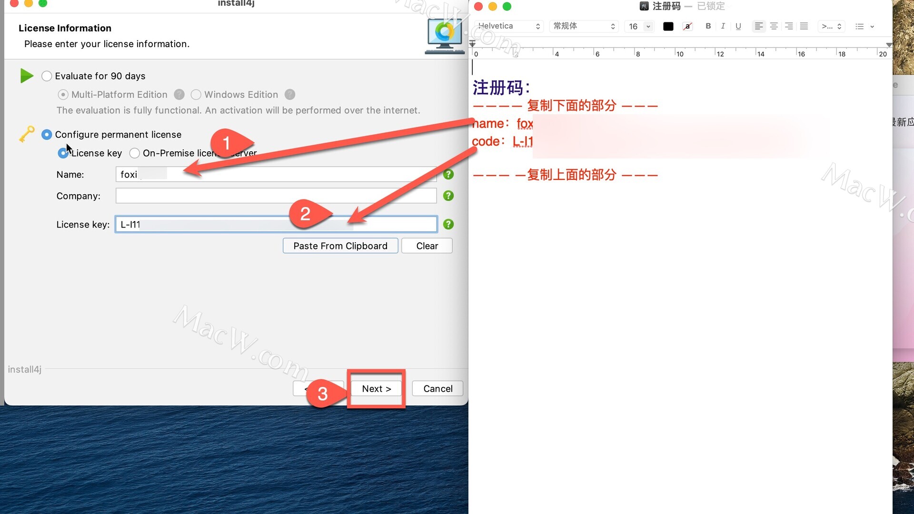Select Evaluate for 90 days option
914x514 pixels.
click(46, 76)
